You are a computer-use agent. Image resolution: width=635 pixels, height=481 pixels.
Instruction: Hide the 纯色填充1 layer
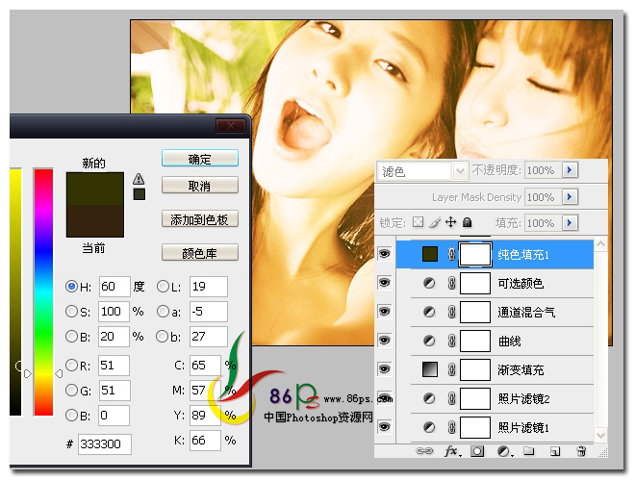384,254
